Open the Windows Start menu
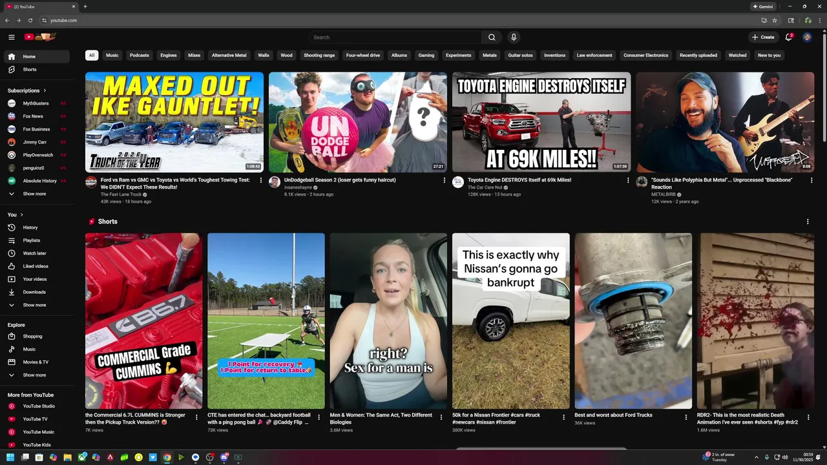This screenshot has height=465, width=827. (10, 457)
